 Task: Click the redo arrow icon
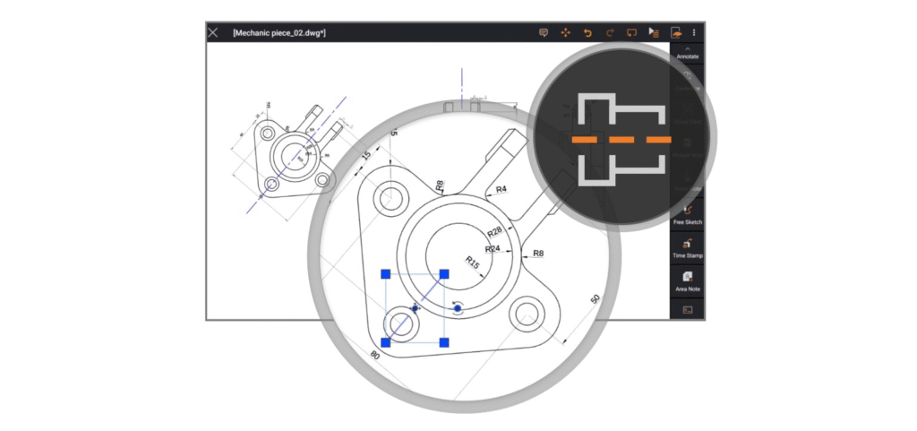coord(609,32)
